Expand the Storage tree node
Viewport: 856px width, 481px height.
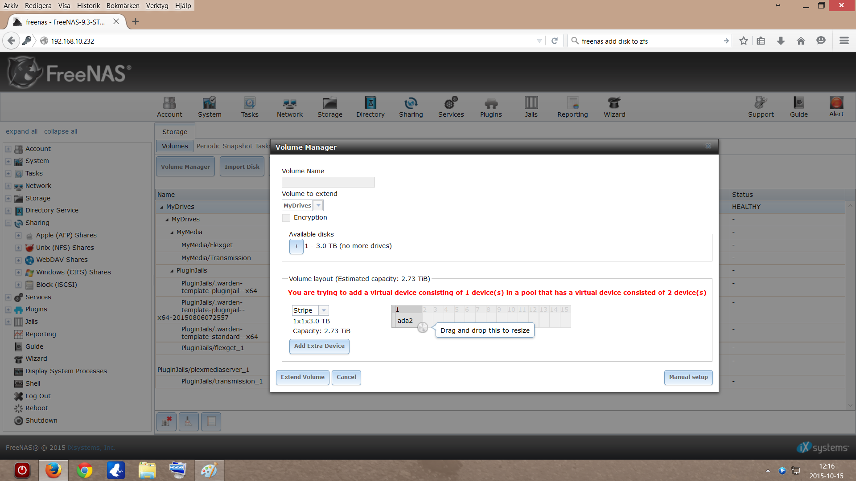8,198
